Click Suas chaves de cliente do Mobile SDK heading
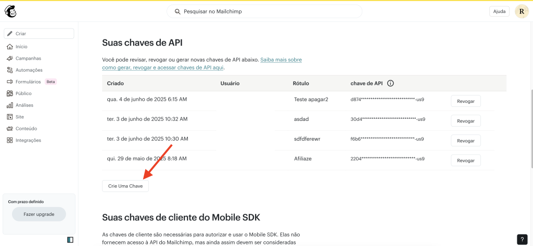The width and height of the screenshot is (533, 246). pos(181,217)
